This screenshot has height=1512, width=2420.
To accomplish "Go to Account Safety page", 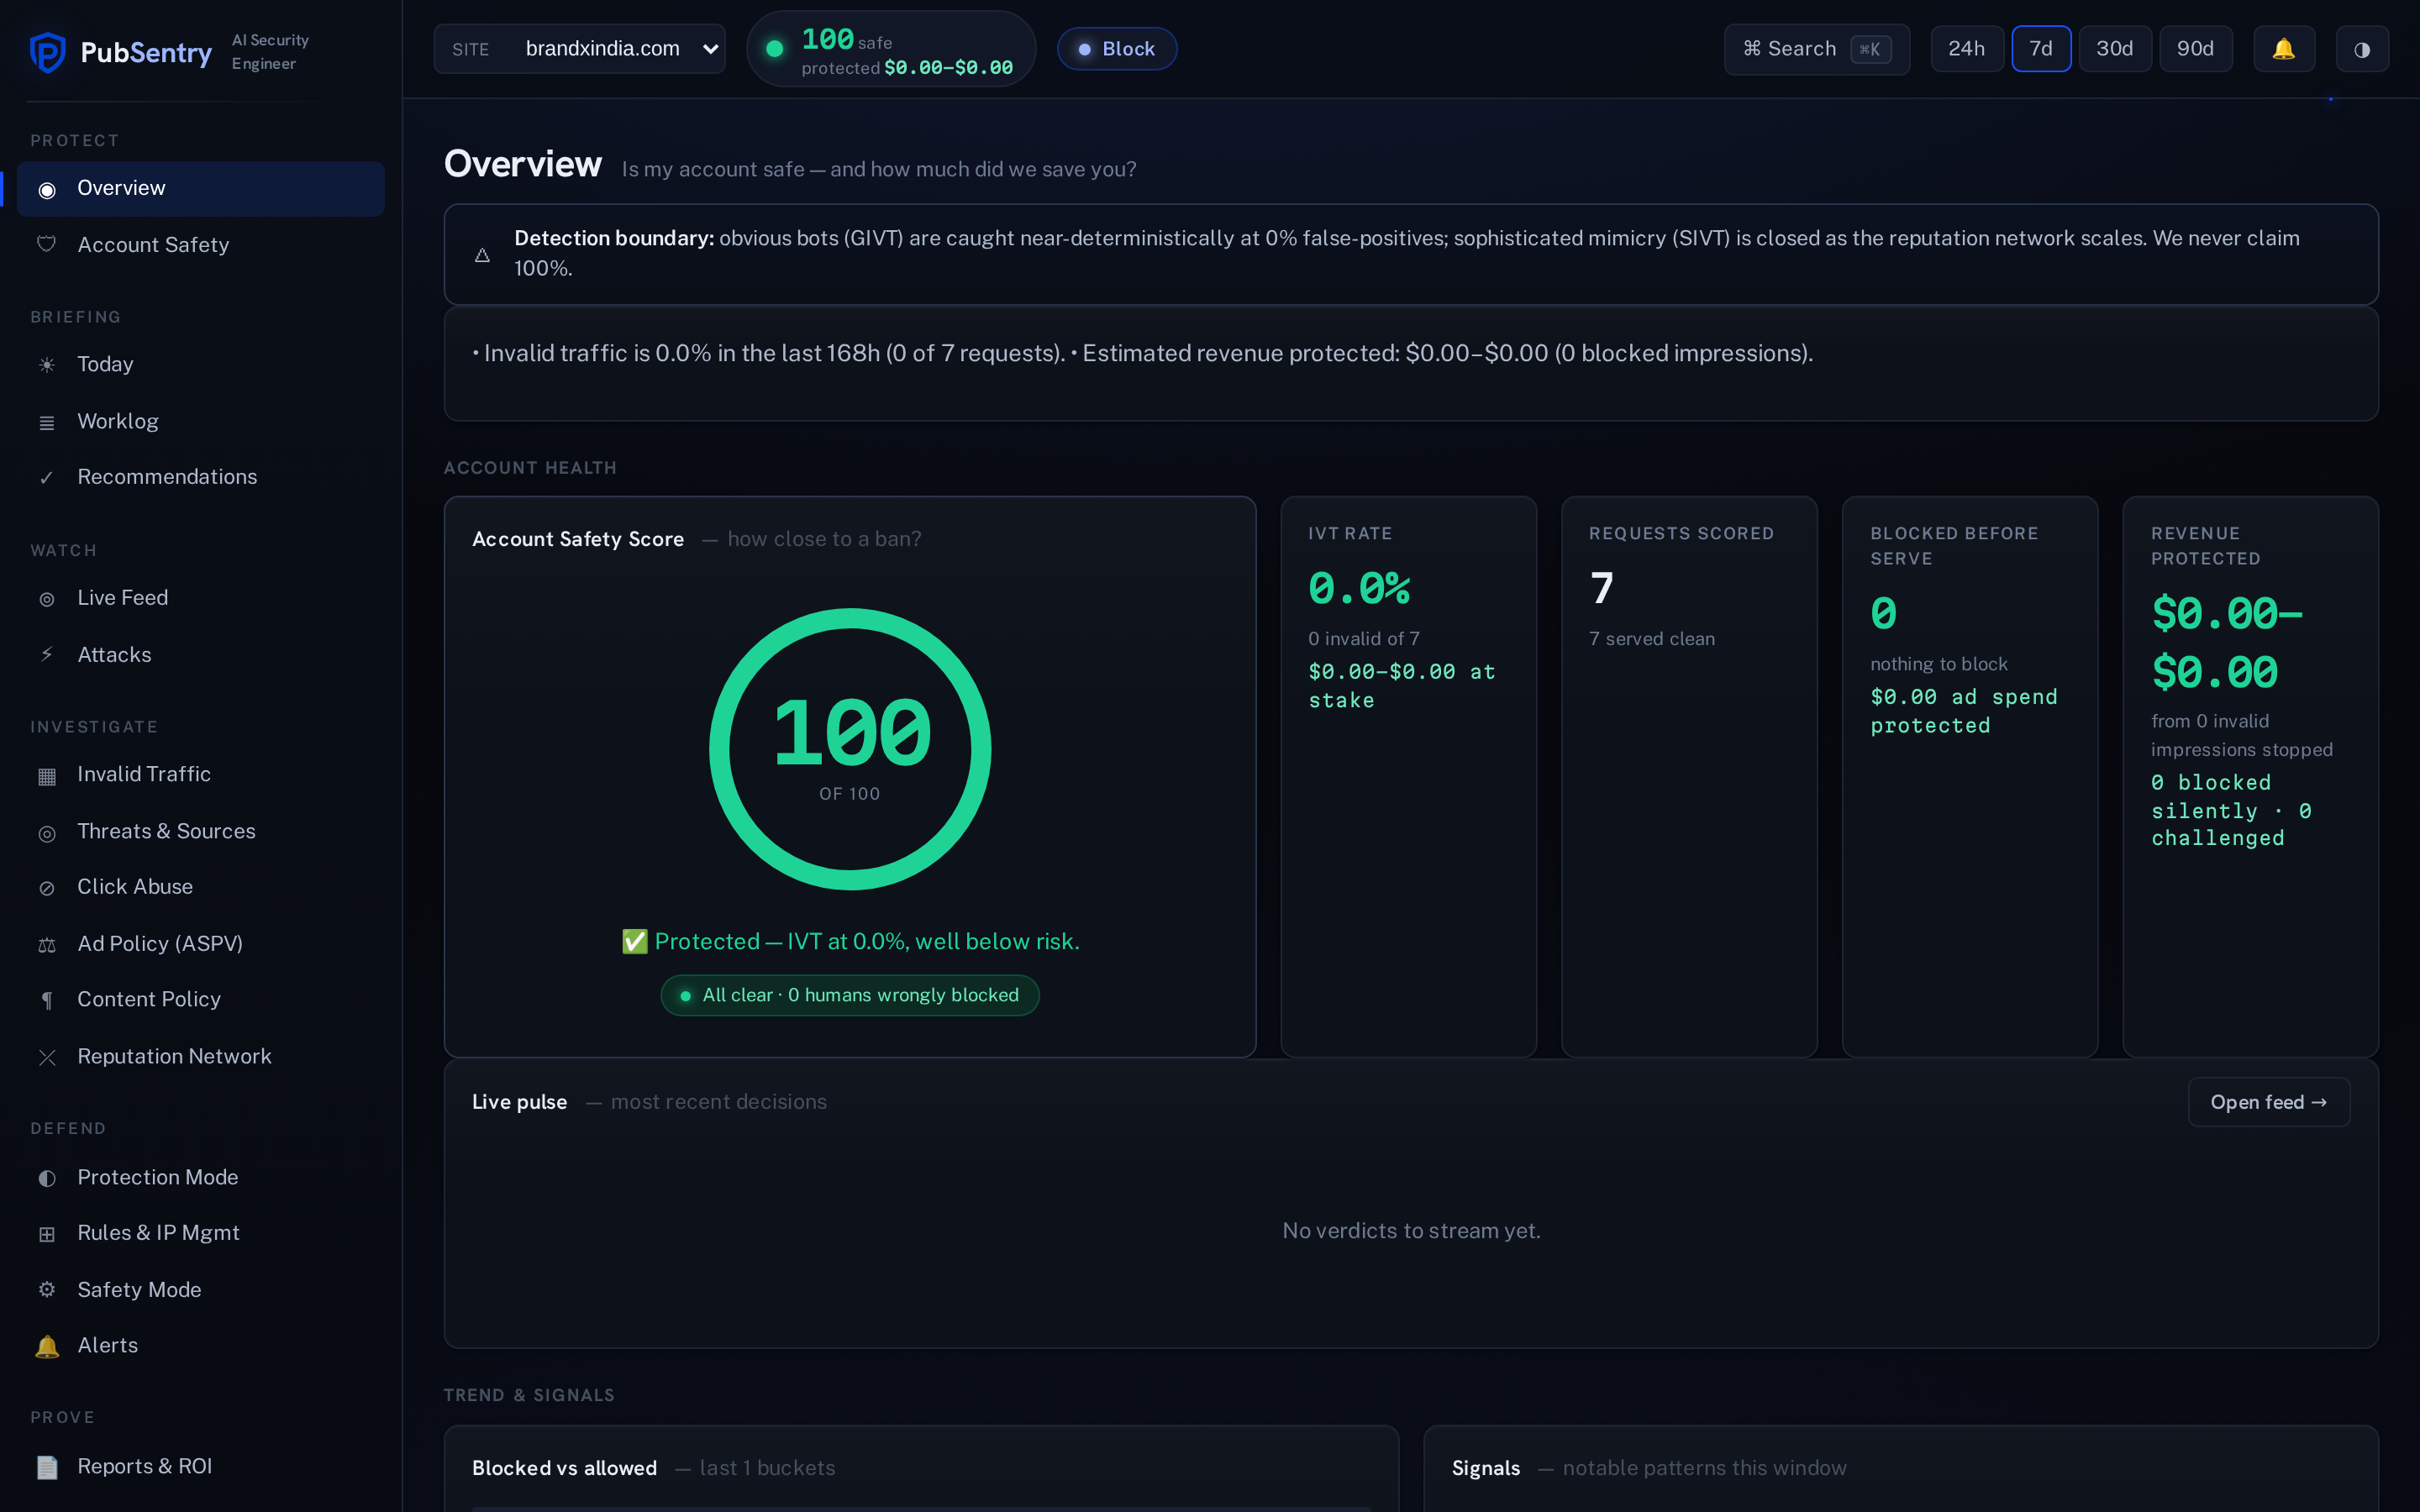I will (201, 245).
